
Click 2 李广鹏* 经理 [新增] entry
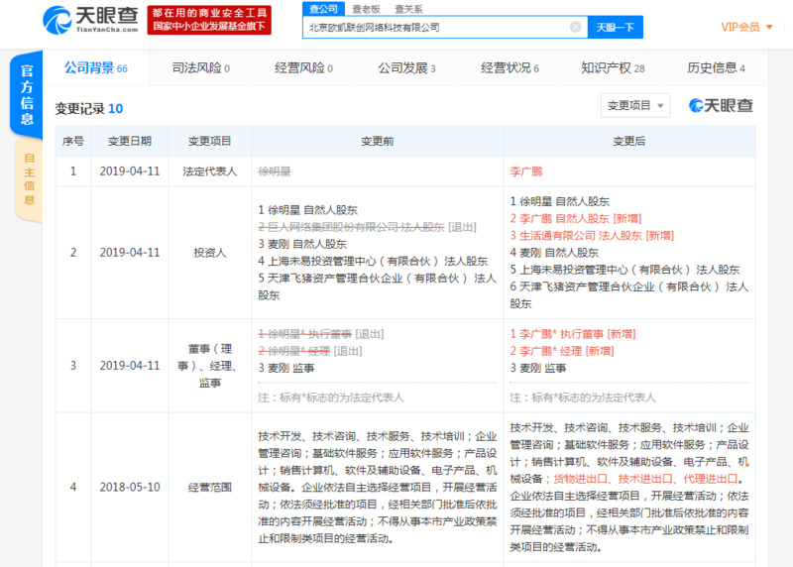coord(562,351)
